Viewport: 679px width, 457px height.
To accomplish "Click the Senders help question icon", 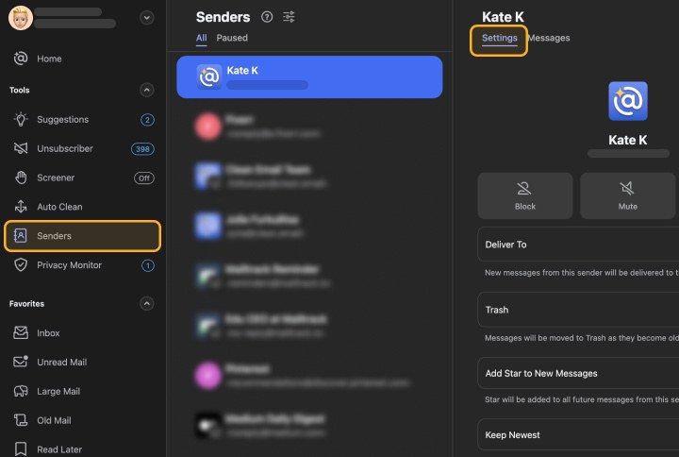I will coord(267,17).
